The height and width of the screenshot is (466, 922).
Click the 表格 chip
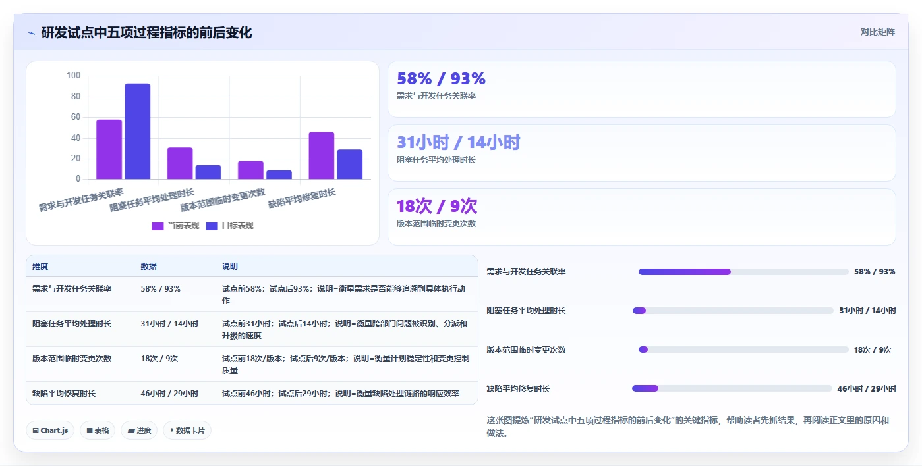click(x=98, y=430)
